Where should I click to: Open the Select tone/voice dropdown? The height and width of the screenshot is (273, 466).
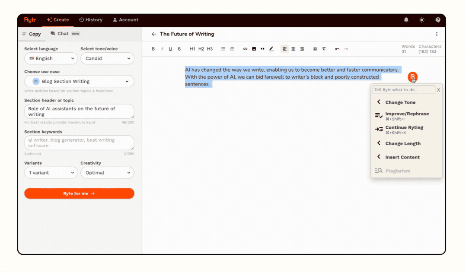tap(107, 58)
